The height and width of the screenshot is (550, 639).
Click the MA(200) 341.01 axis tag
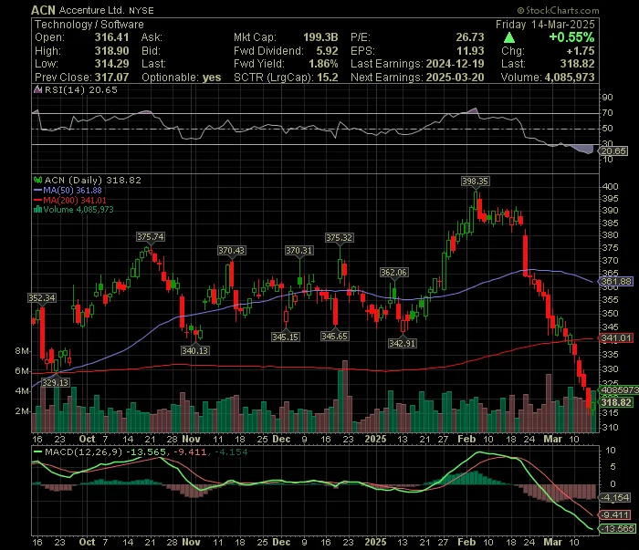pyautogui.click(x=616, y=337)
